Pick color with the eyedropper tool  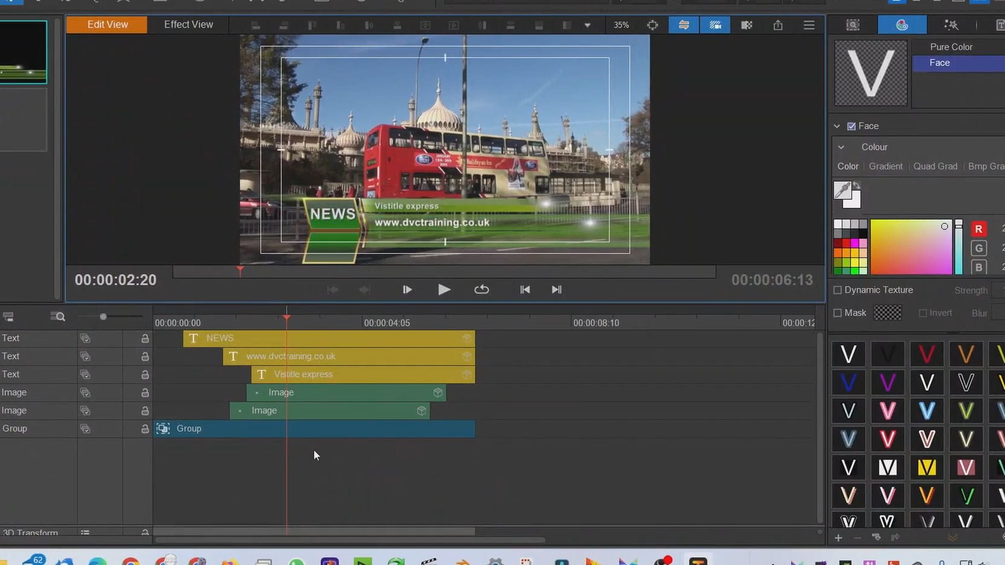pyautogui.click(x=842, y=190)
